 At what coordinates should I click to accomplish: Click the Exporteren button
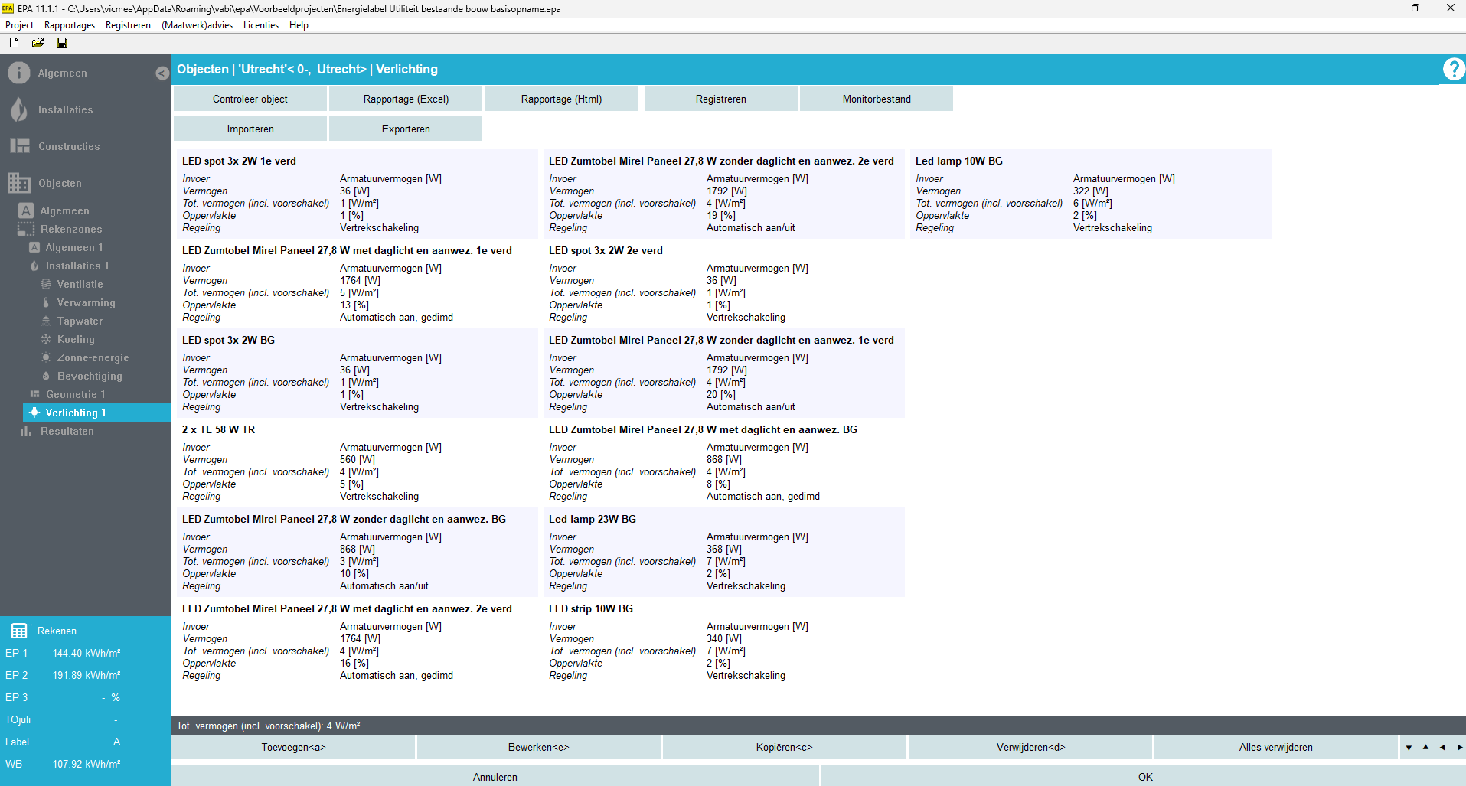click(406, 129)
